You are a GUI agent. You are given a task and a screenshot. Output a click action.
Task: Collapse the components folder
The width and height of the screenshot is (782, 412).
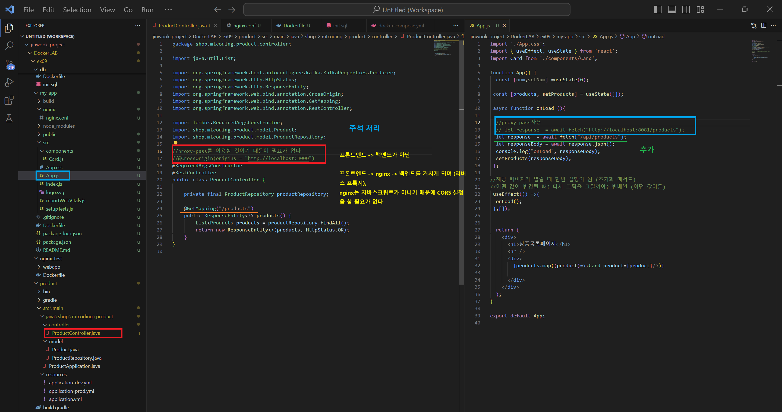(59, 151)
